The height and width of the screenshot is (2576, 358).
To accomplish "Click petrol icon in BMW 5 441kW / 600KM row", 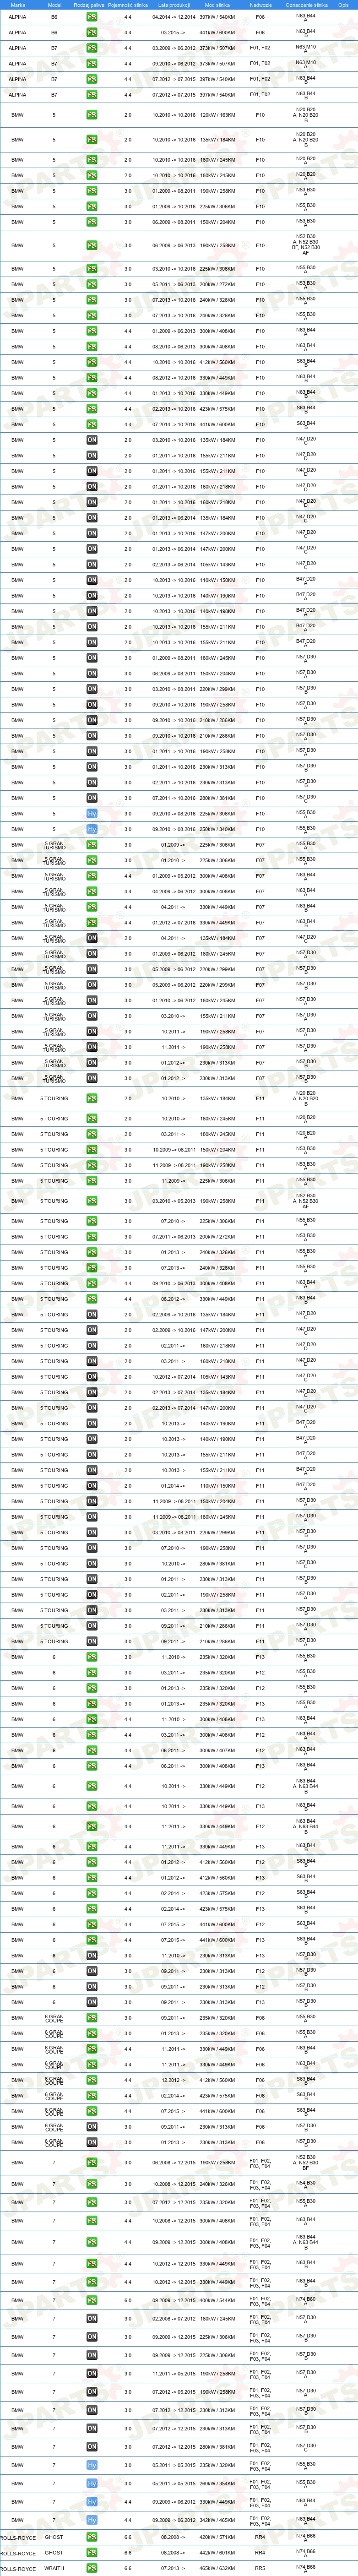I will [x=92, y=424].
